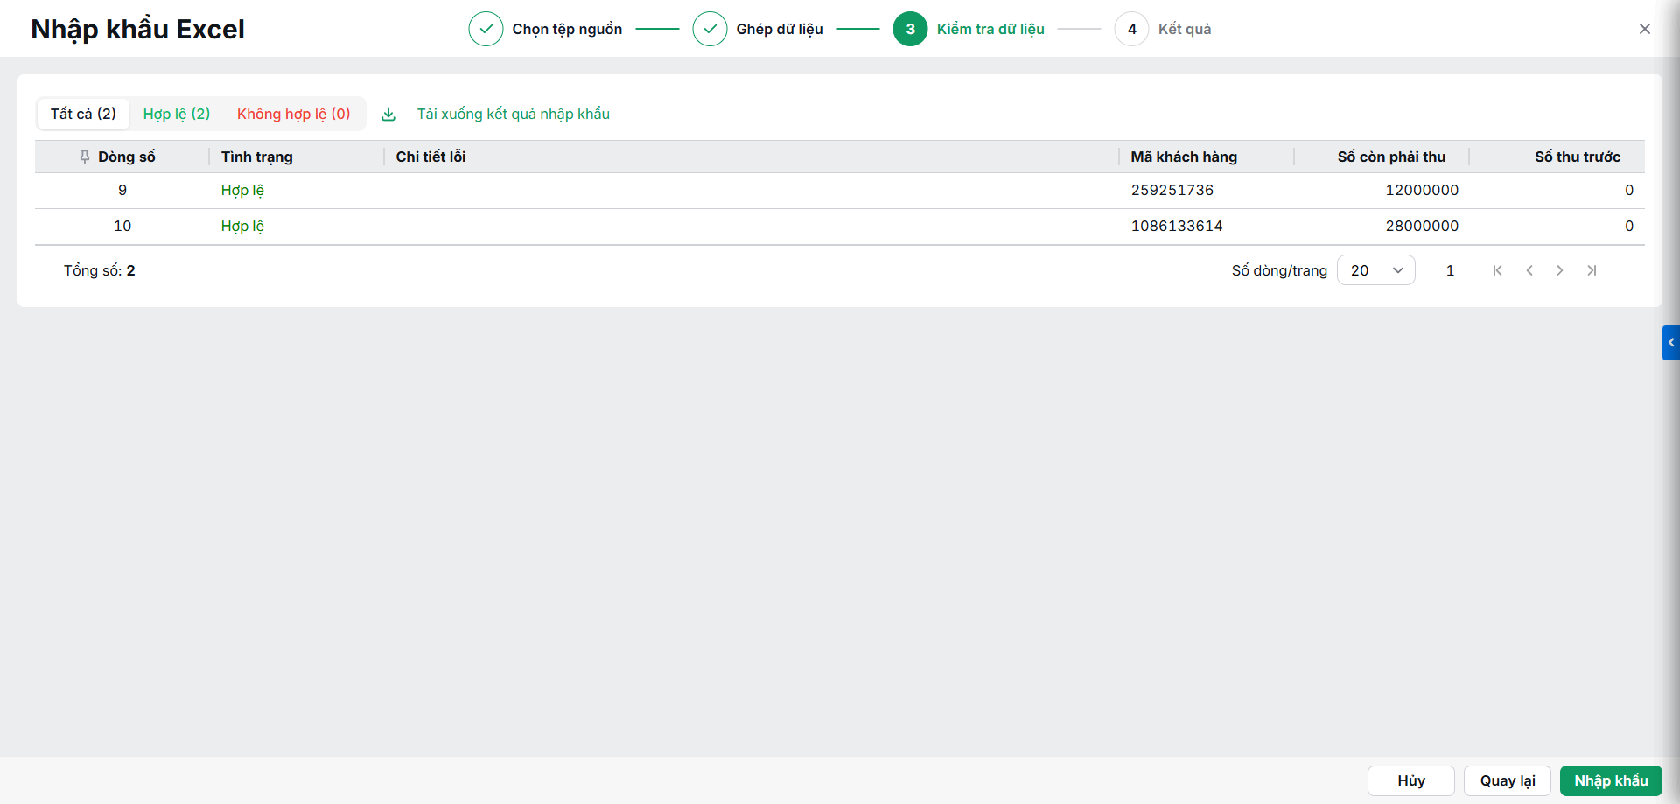1680x804 pixels.
Task: Click step 3 circle Kiểm tra dữ liệu
Action: (x=910, y=29)
